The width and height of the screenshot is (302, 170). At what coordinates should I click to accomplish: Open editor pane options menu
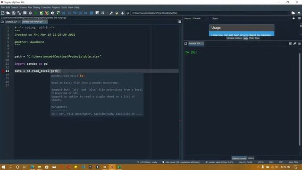(180, 22)
